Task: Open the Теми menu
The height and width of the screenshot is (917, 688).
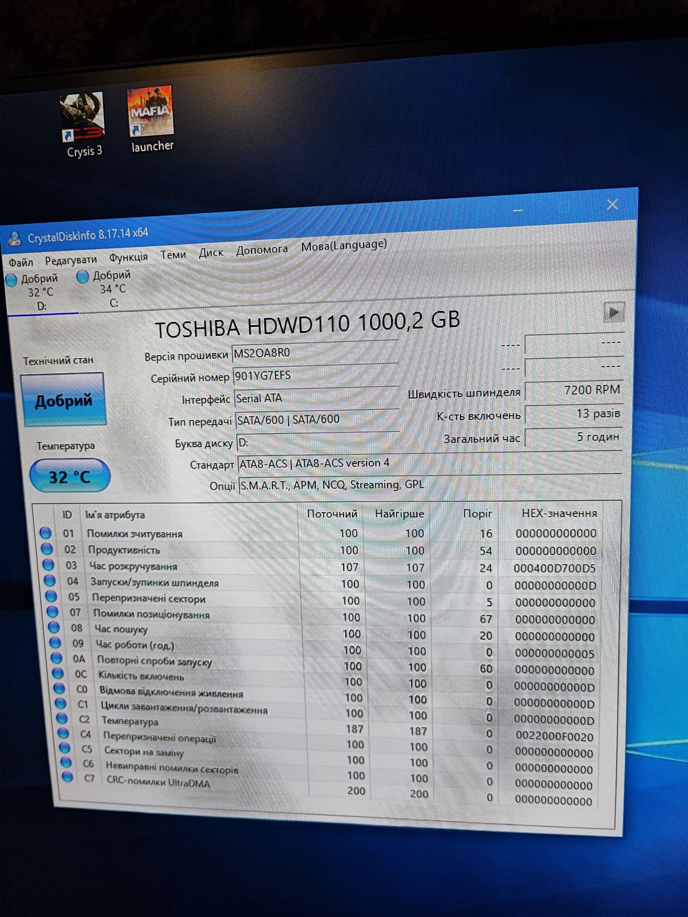Action: click(x=173, y=254)
